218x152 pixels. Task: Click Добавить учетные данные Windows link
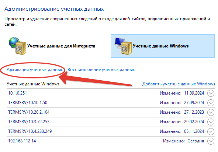[x=179, y=84]
